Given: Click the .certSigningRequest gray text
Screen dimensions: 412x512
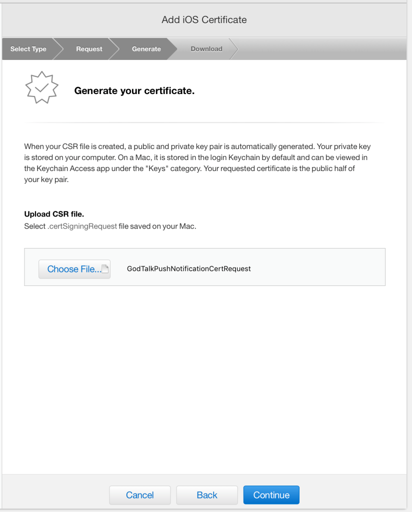Looking at the screenshot, I should [x=82, y=226].
